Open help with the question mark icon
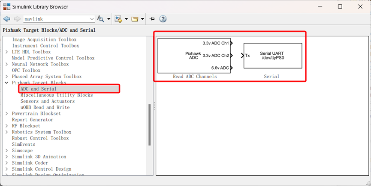The width and height of the screenshot is (371, 186). (163, 19)
